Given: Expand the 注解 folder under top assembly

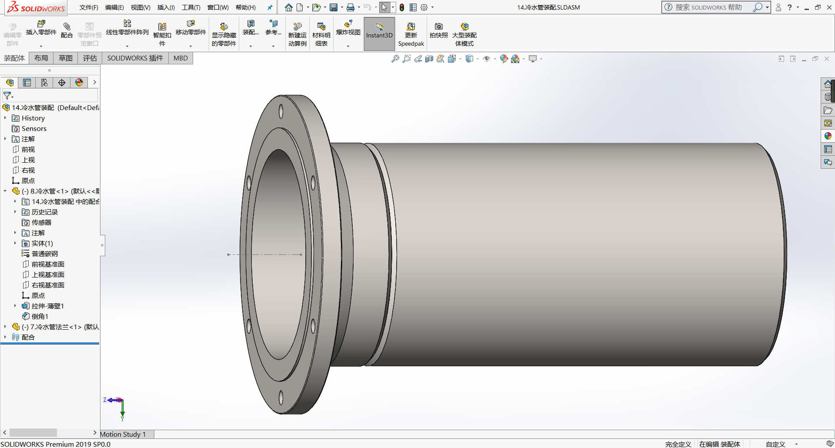Looking at the screenshot, I should coord(5,139).
